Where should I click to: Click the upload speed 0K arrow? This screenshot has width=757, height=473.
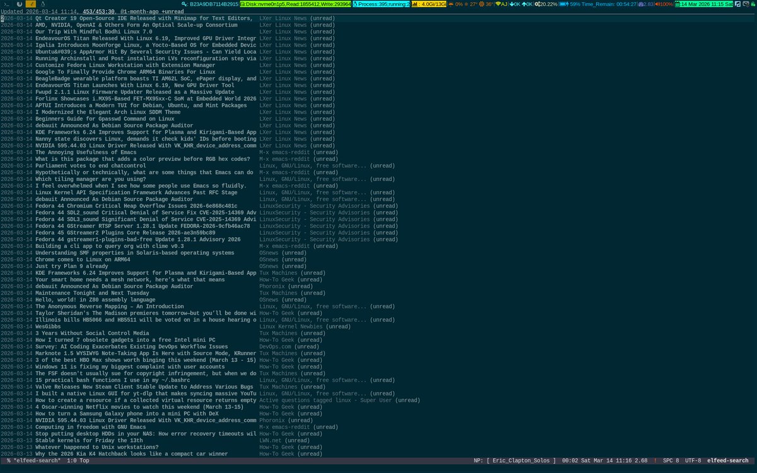(x=527, y=4)
